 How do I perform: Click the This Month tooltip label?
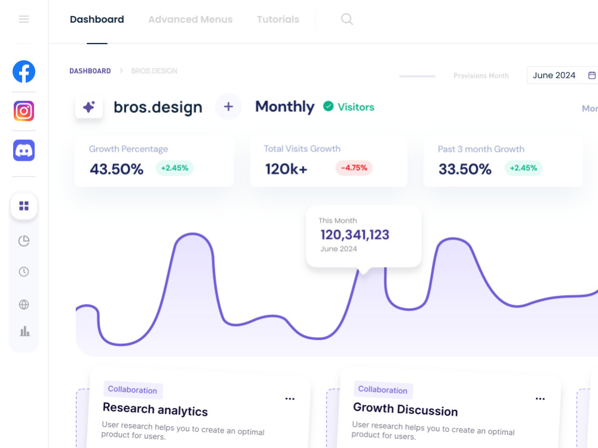coord(338,220)
